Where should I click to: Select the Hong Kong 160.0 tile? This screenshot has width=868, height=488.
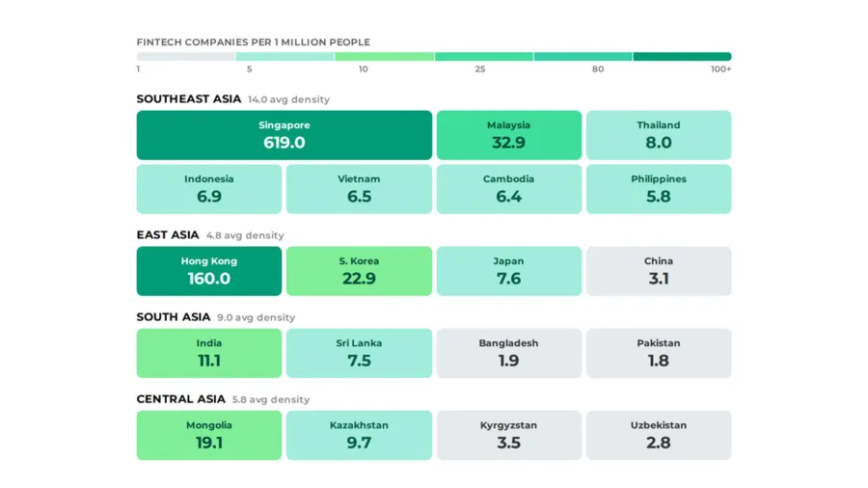209,271
